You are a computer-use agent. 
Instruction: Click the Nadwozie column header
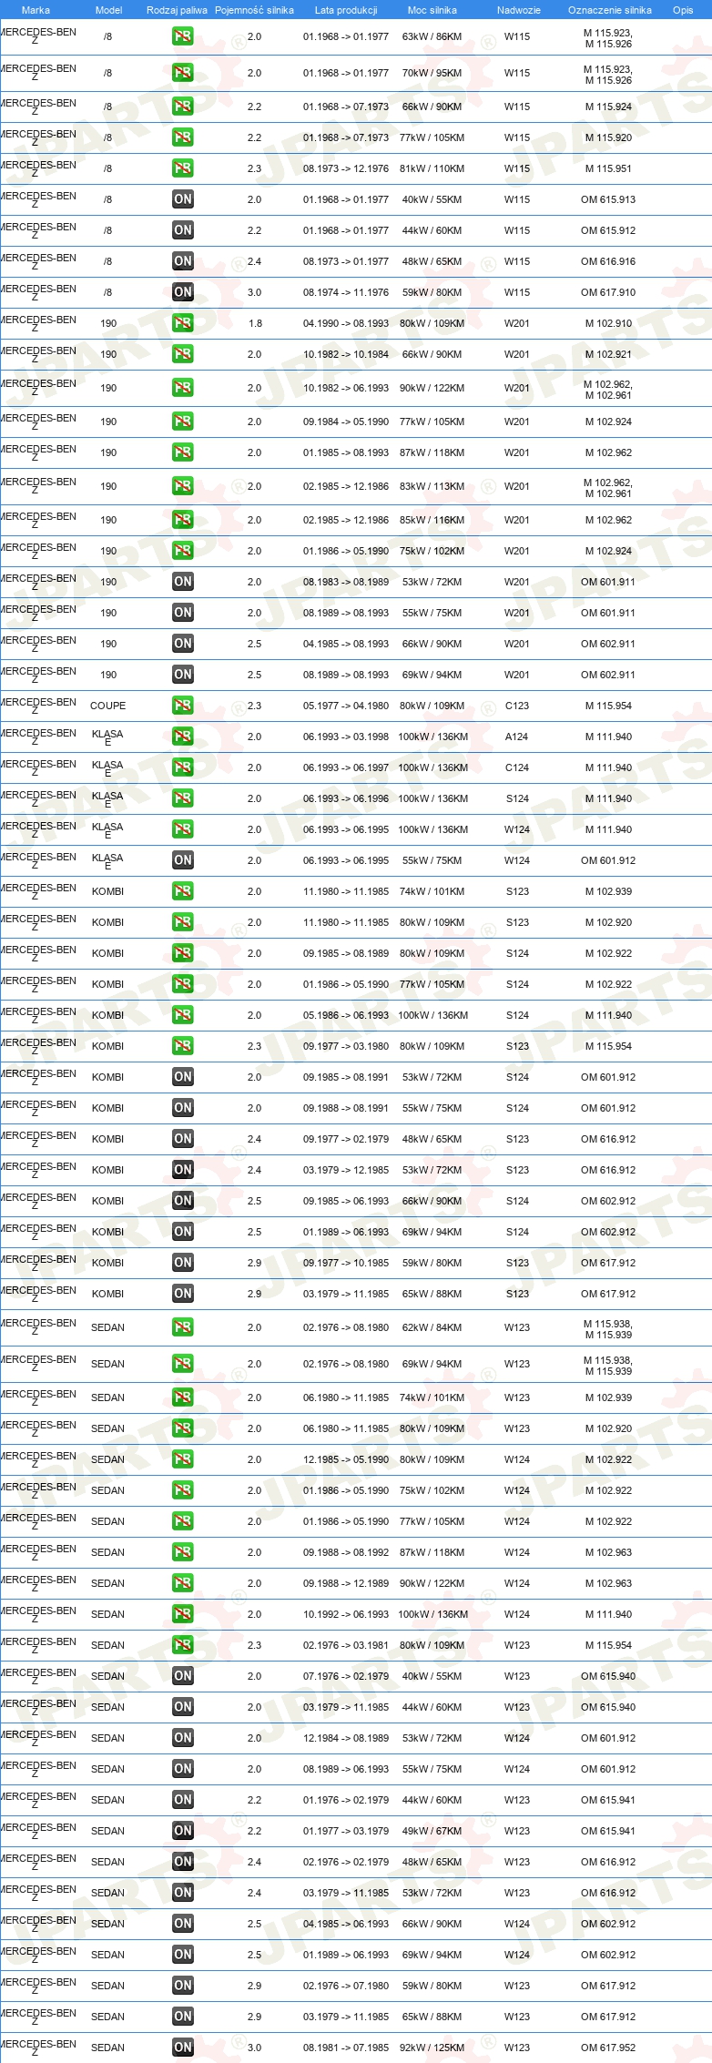pos(518,10)
